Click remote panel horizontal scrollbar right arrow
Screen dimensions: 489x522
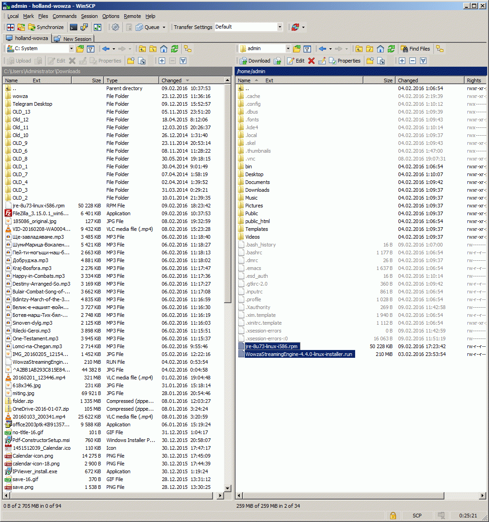point(483,496)
